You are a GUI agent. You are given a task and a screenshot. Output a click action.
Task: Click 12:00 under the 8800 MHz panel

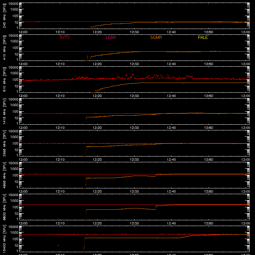[x=23, y=223]
